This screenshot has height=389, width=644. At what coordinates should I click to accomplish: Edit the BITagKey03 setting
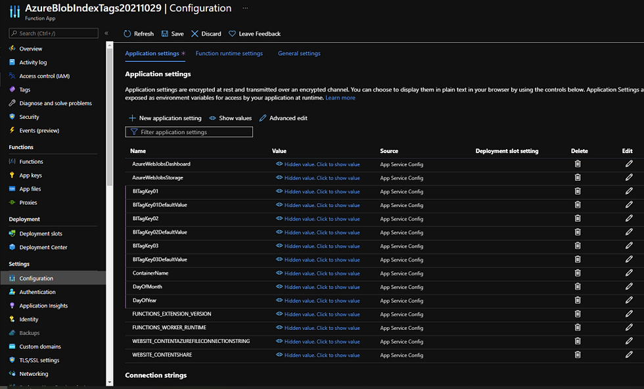(x=629, y=246)
